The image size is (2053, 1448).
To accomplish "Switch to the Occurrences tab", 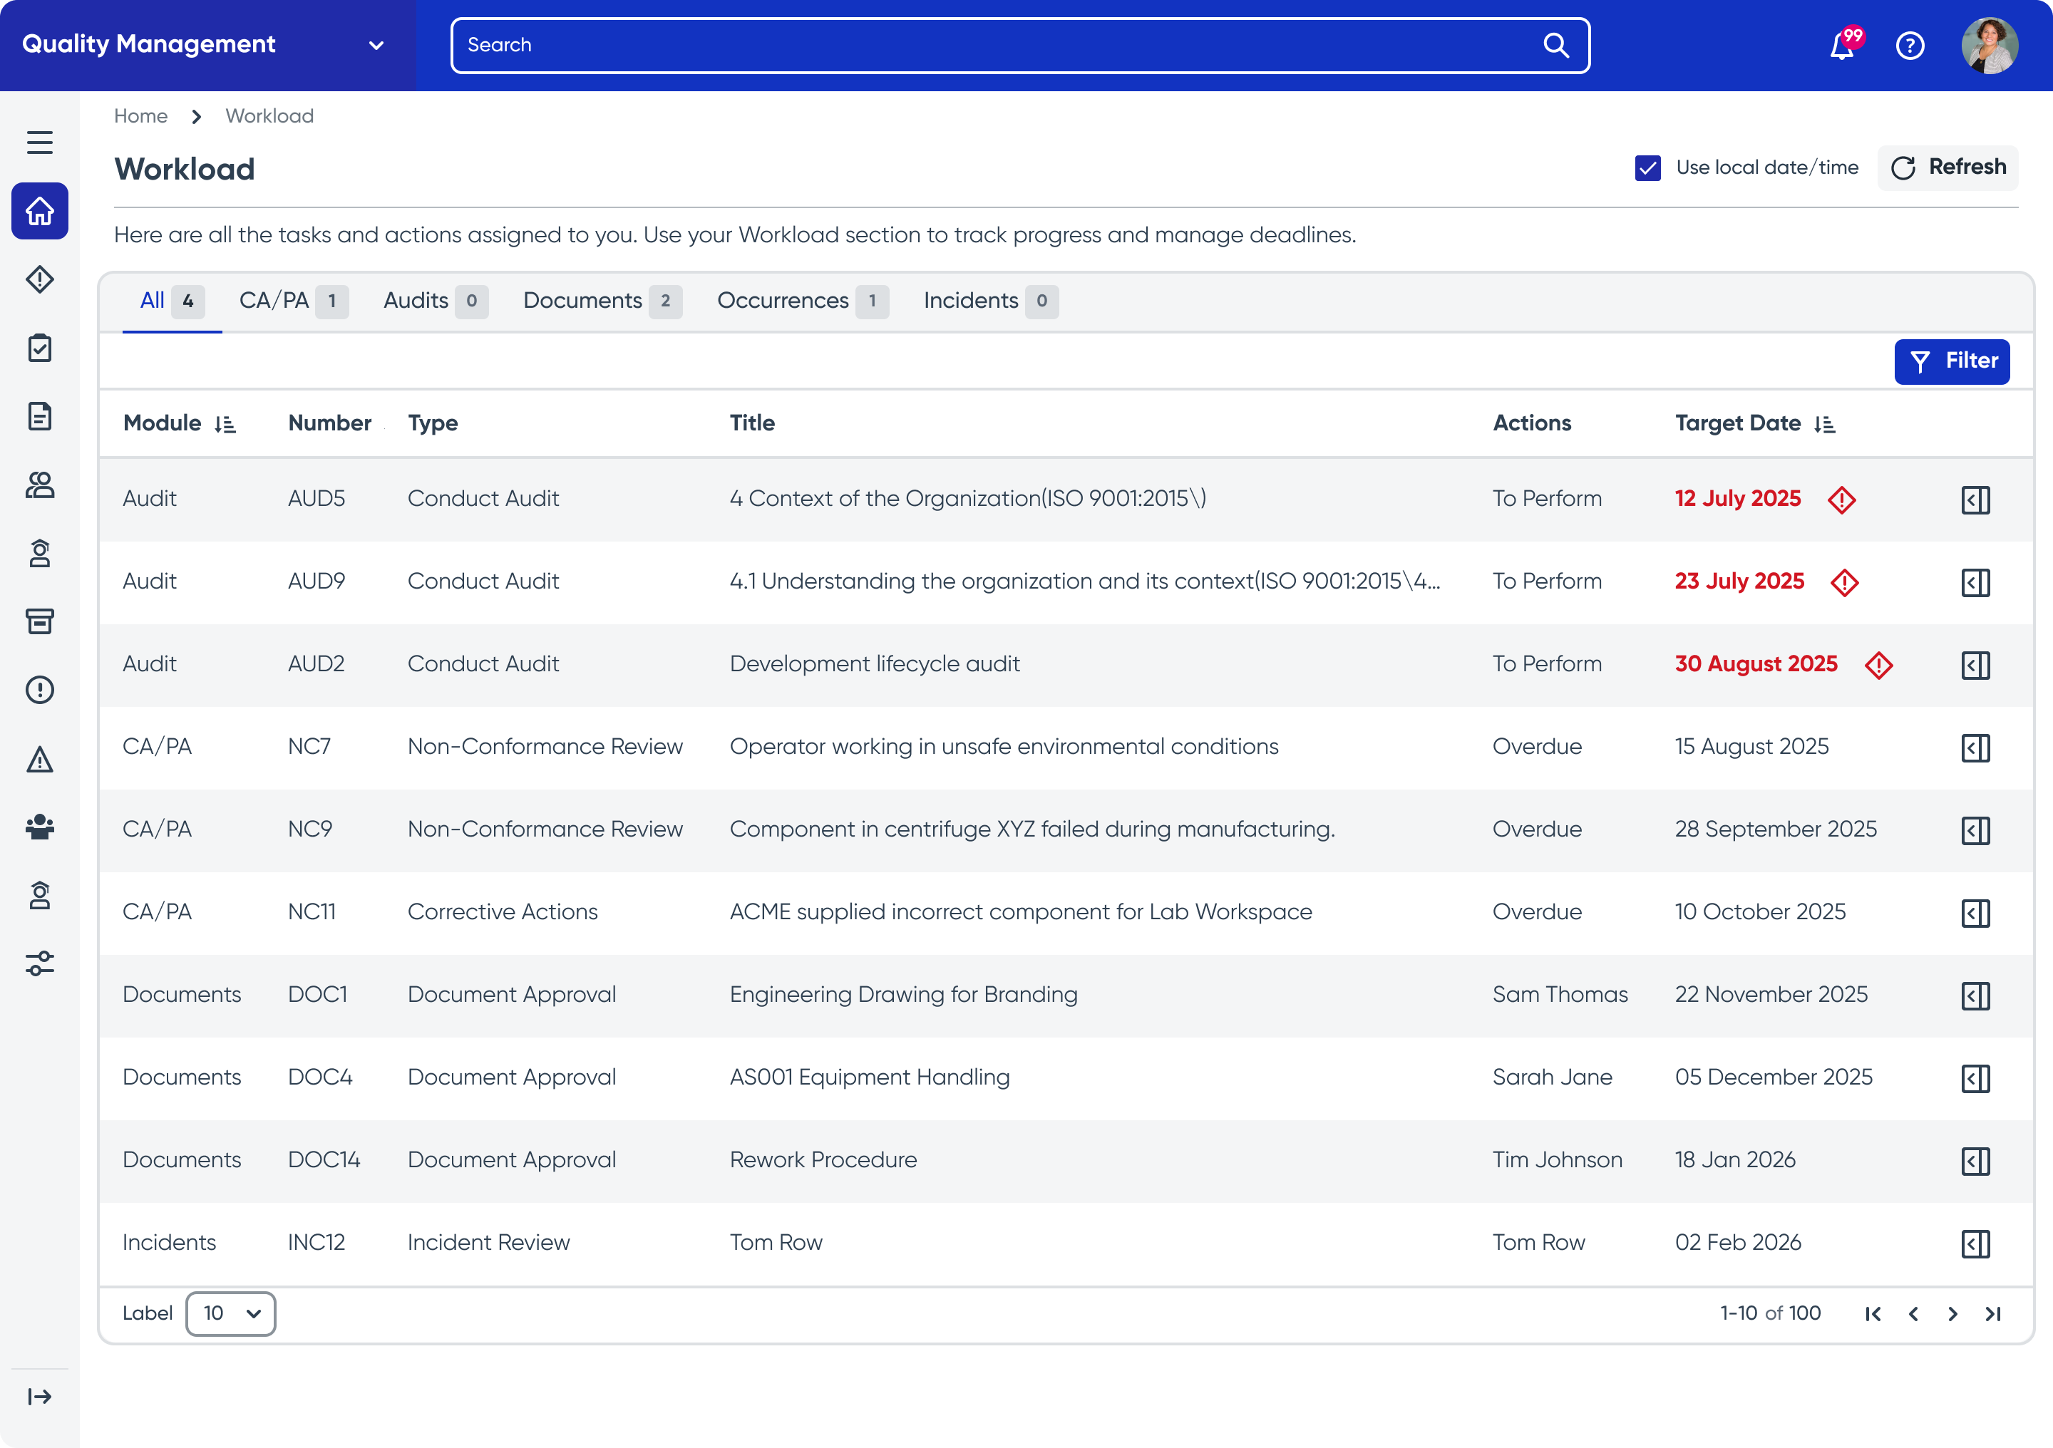I will coord(803,301).
